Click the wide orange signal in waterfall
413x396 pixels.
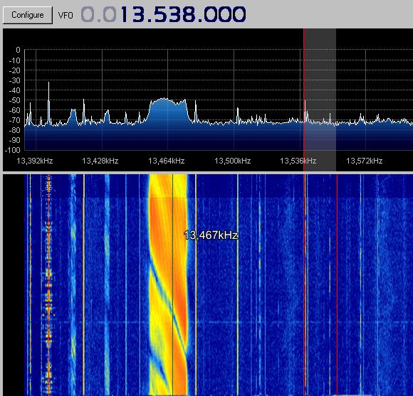tap(168, 284)
